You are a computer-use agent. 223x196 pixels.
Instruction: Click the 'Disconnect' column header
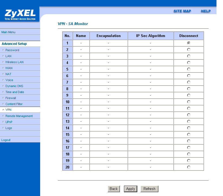189,36
